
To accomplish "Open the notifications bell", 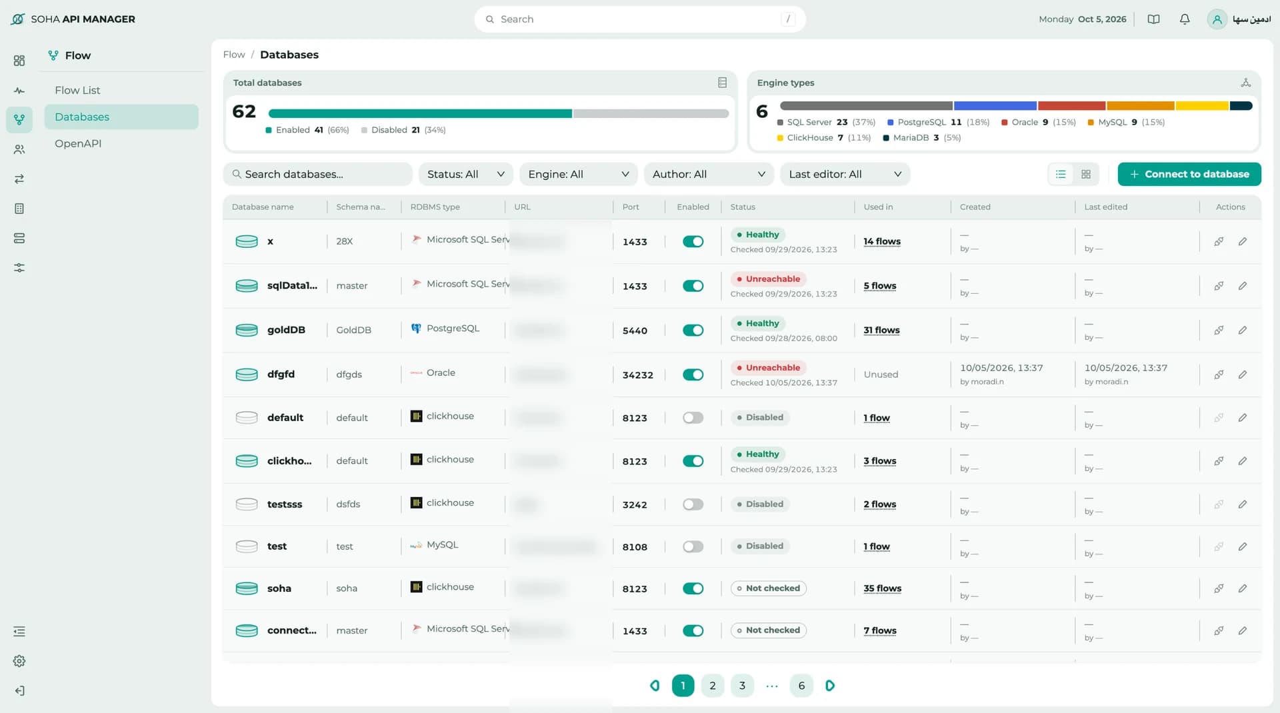I will pyautogui.click(x=1185, y=19).
